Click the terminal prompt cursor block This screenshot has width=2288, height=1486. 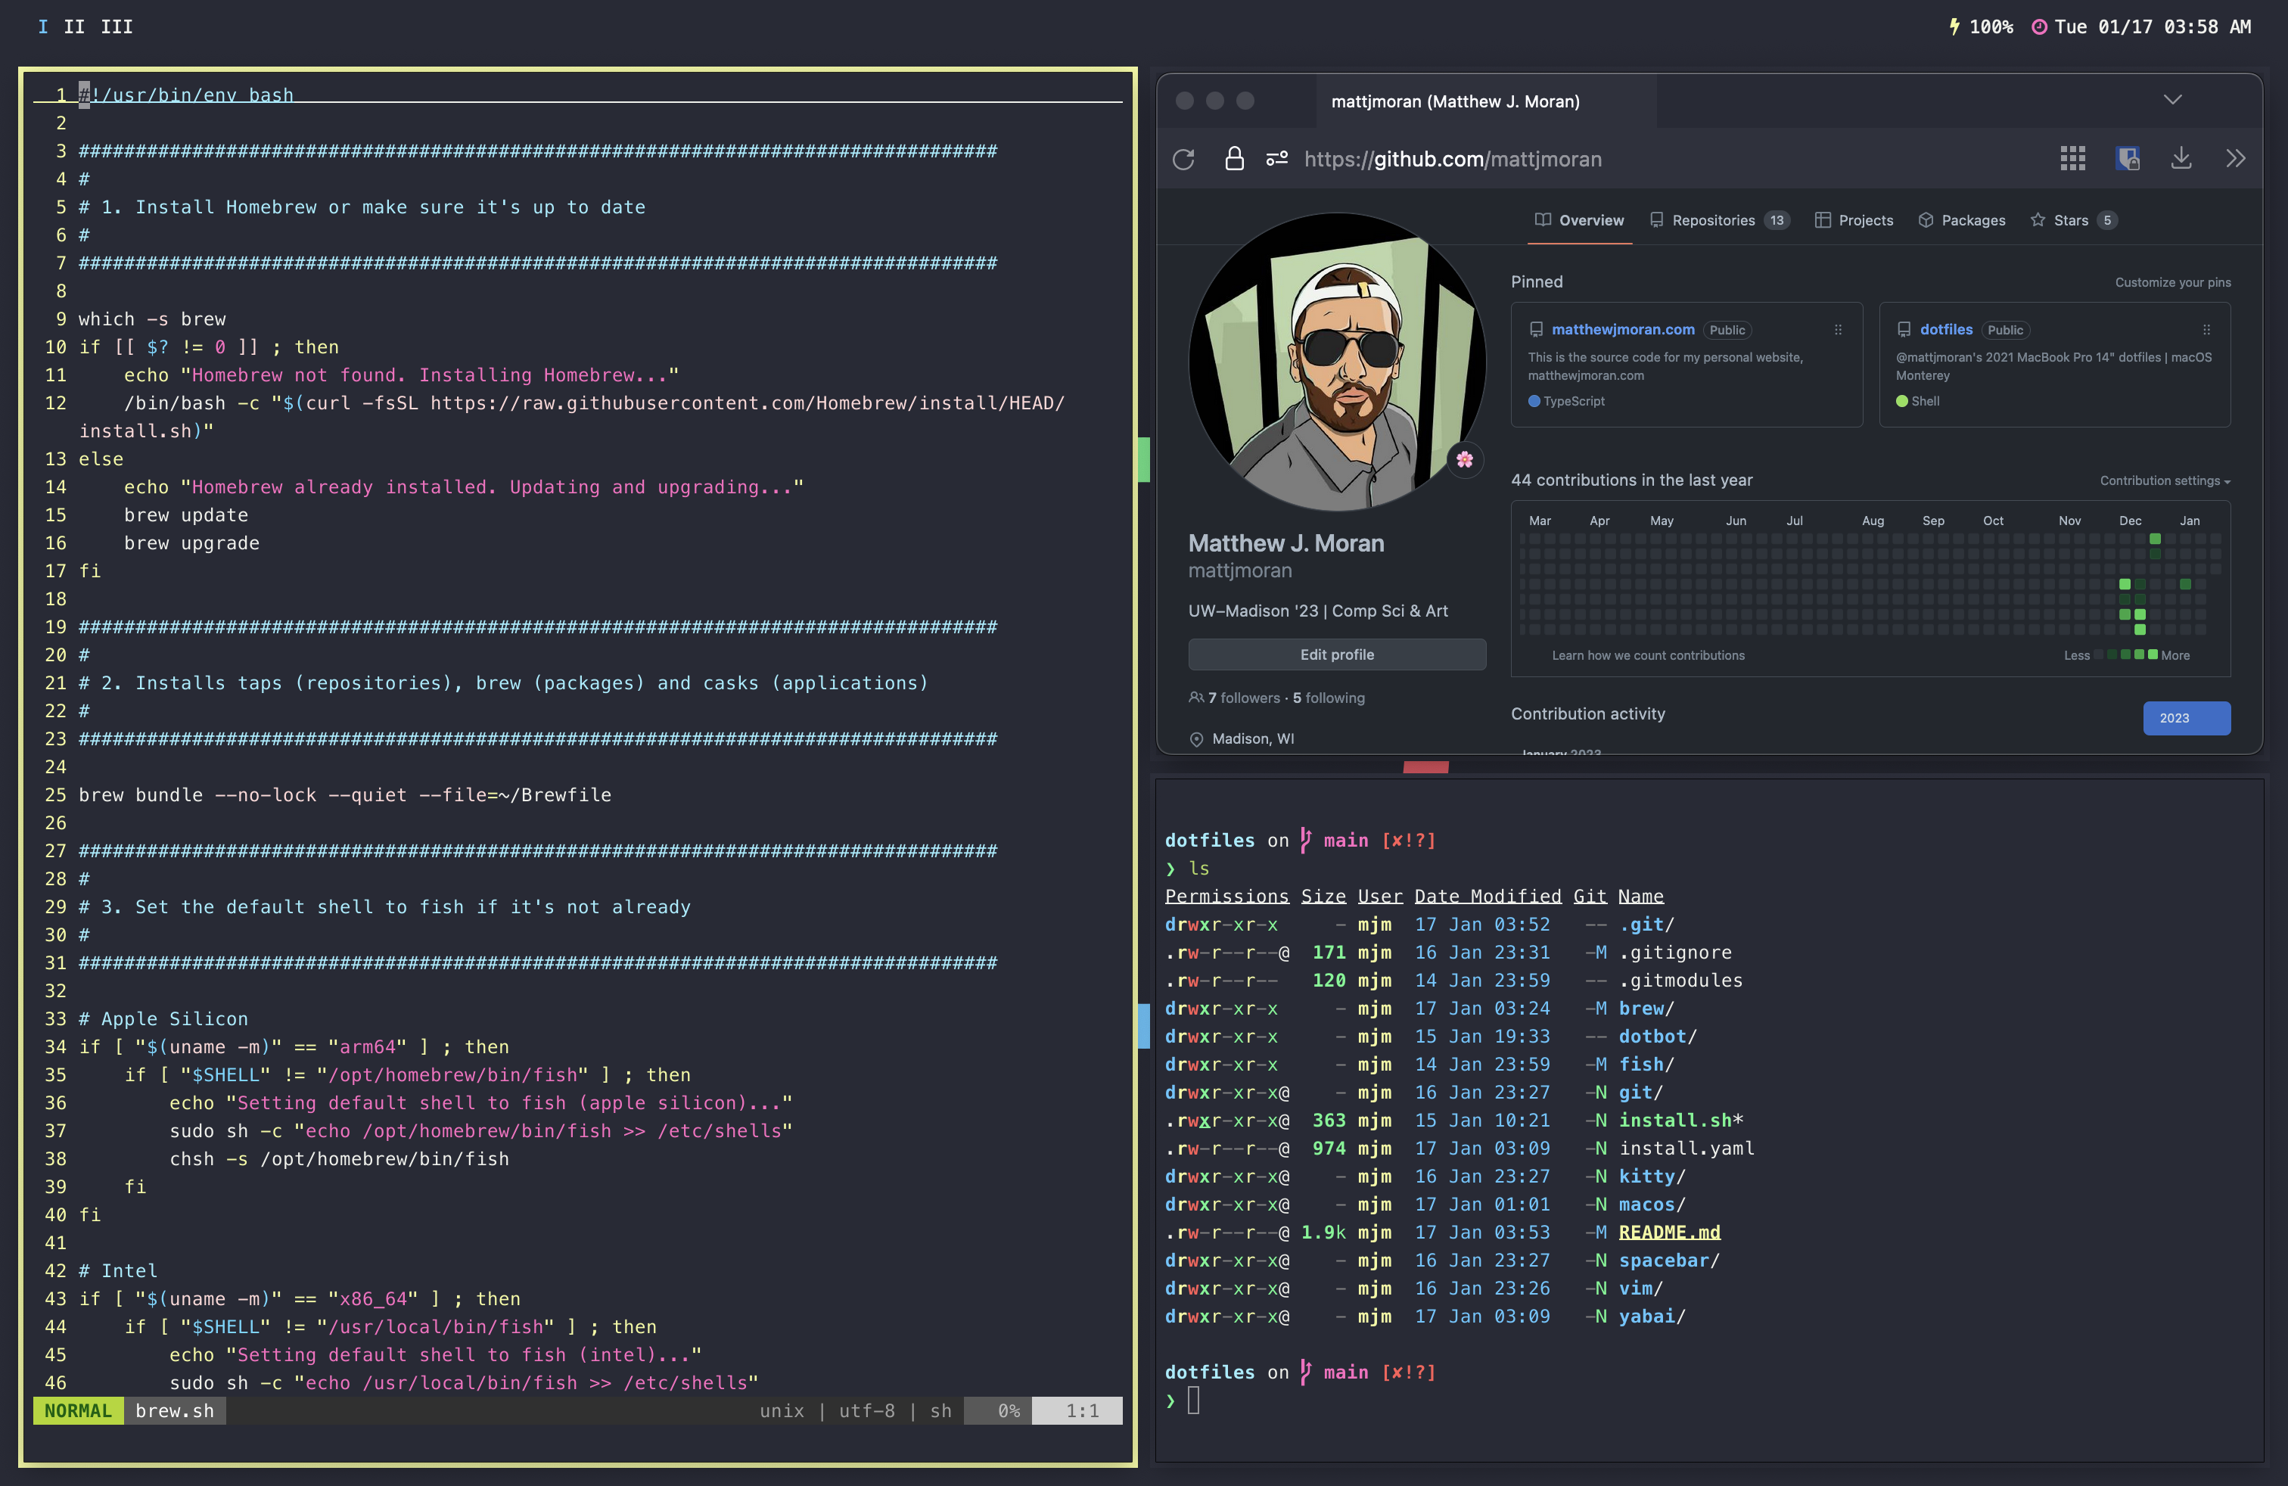coord(1193,1401)
